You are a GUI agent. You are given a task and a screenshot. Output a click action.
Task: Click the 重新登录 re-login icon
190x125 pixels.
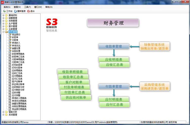15,11
